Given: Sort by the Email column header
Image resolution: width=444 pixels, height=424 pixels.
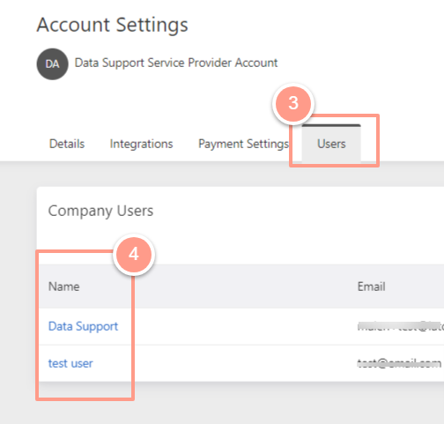Looking at the screenshot, I should pyautogui.click(x=371, y=286).
